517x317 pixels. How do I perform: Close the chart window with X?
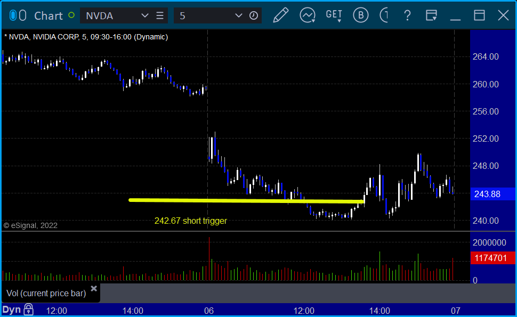(x=504, y=15)
